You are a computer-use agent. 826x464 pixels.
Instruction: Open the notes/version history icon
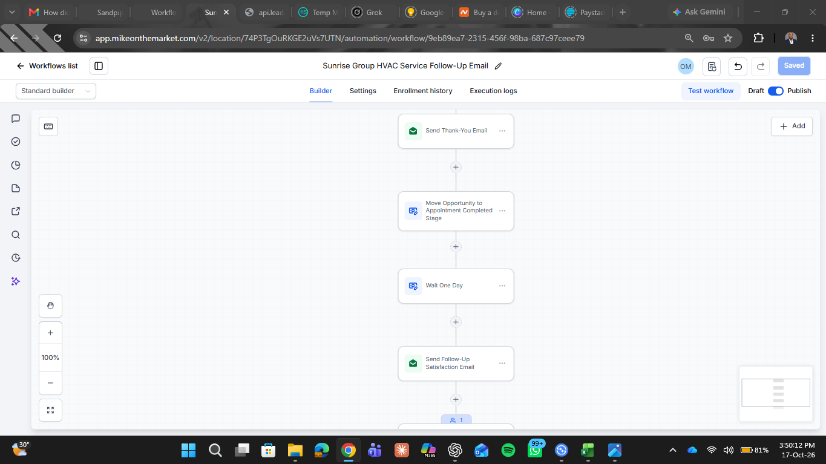click(712, 66)
